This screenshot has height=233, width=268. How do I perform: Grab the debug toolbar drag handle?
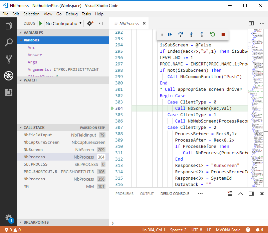coord(162,34)
